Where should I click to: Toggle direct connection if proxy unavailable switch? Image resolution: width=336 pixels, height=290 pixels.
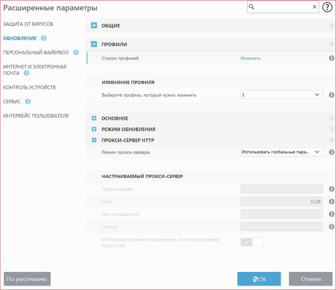(252, 242)
